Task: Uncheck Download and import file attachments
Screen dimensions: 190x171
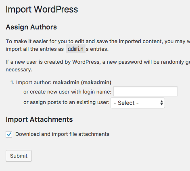Action: pyautogui.click(x=9, y=134)
